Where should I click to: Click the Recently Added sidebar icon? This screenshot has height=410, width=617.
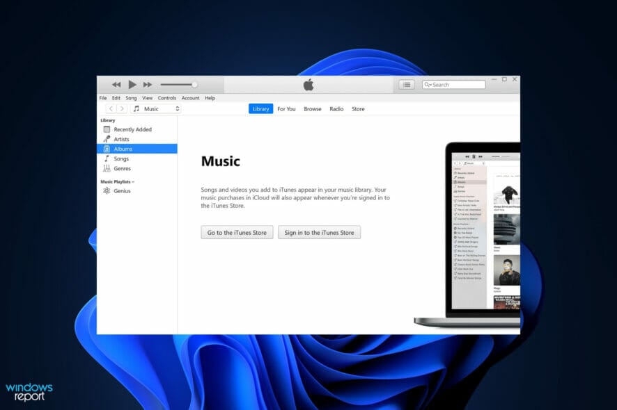[107, 129]
